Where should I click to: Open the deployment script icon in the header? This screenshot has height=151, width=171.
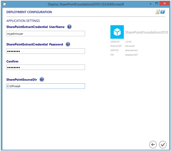(x=158, y=12)
